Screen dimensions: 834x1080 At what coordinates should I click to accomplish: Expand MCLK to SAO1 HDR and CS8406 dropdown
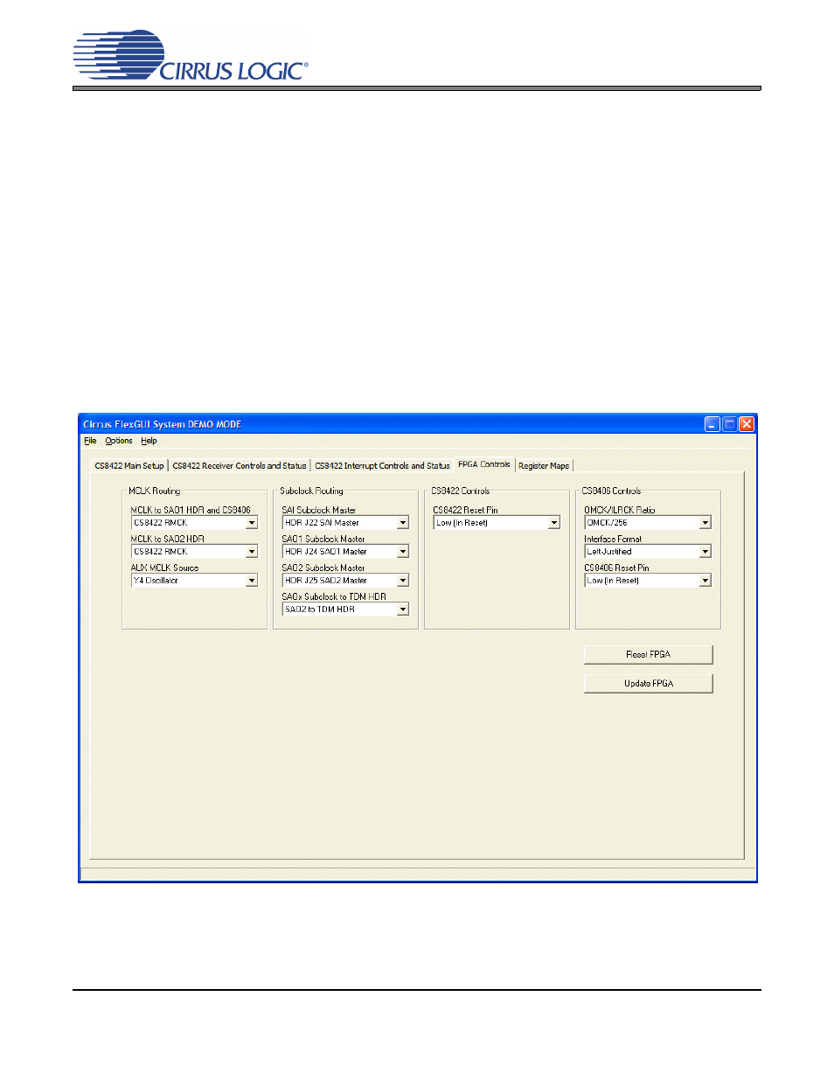194,522
